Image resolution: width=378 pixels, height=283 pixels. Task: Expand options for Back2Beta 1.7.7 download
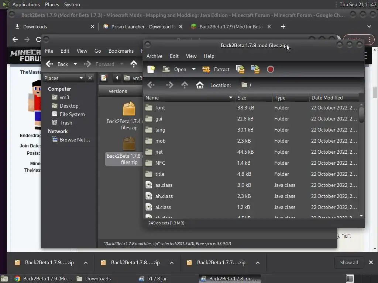[x=258, y=262]
